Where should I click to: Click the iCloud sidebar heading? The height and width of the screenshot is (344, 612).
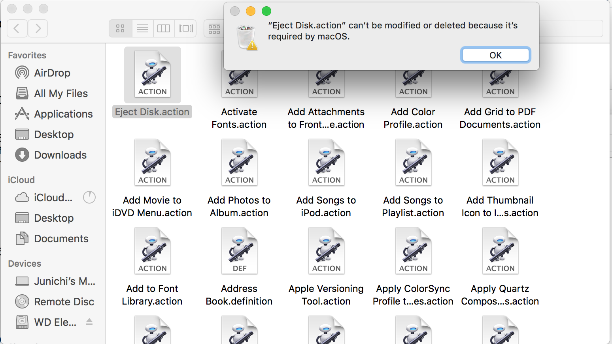pyautogui.click(x=21, y=180)
